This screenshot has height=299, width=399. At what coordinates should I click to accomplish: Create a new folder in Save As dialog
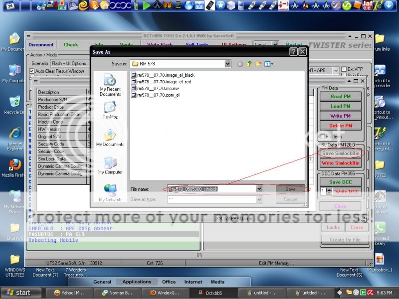(258, 64)
